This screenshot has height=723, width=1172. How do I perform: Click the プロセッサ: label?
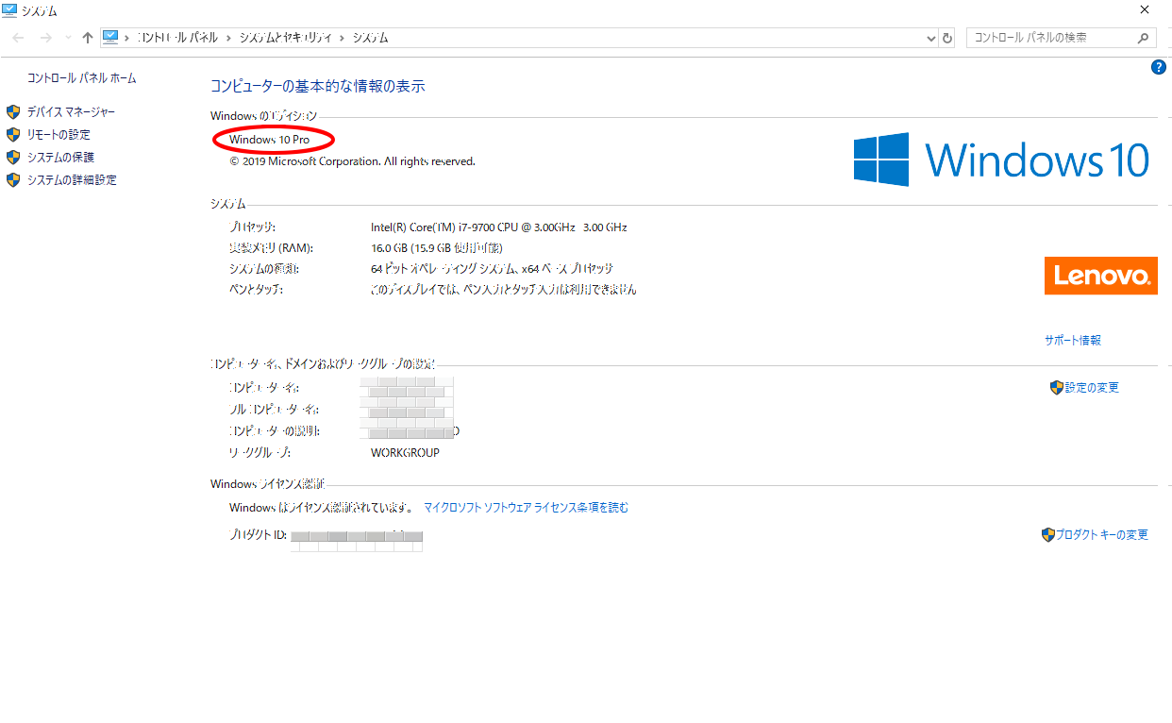click(x=252, y=227)
